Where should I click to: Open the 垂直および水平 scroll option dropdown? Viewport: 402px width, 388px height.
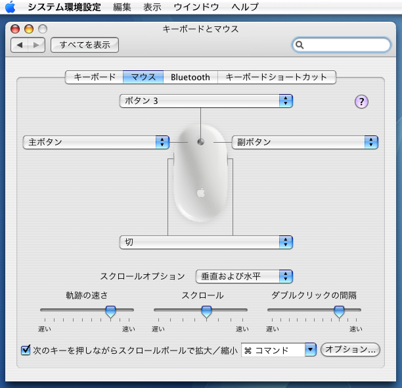pos(244,276)
